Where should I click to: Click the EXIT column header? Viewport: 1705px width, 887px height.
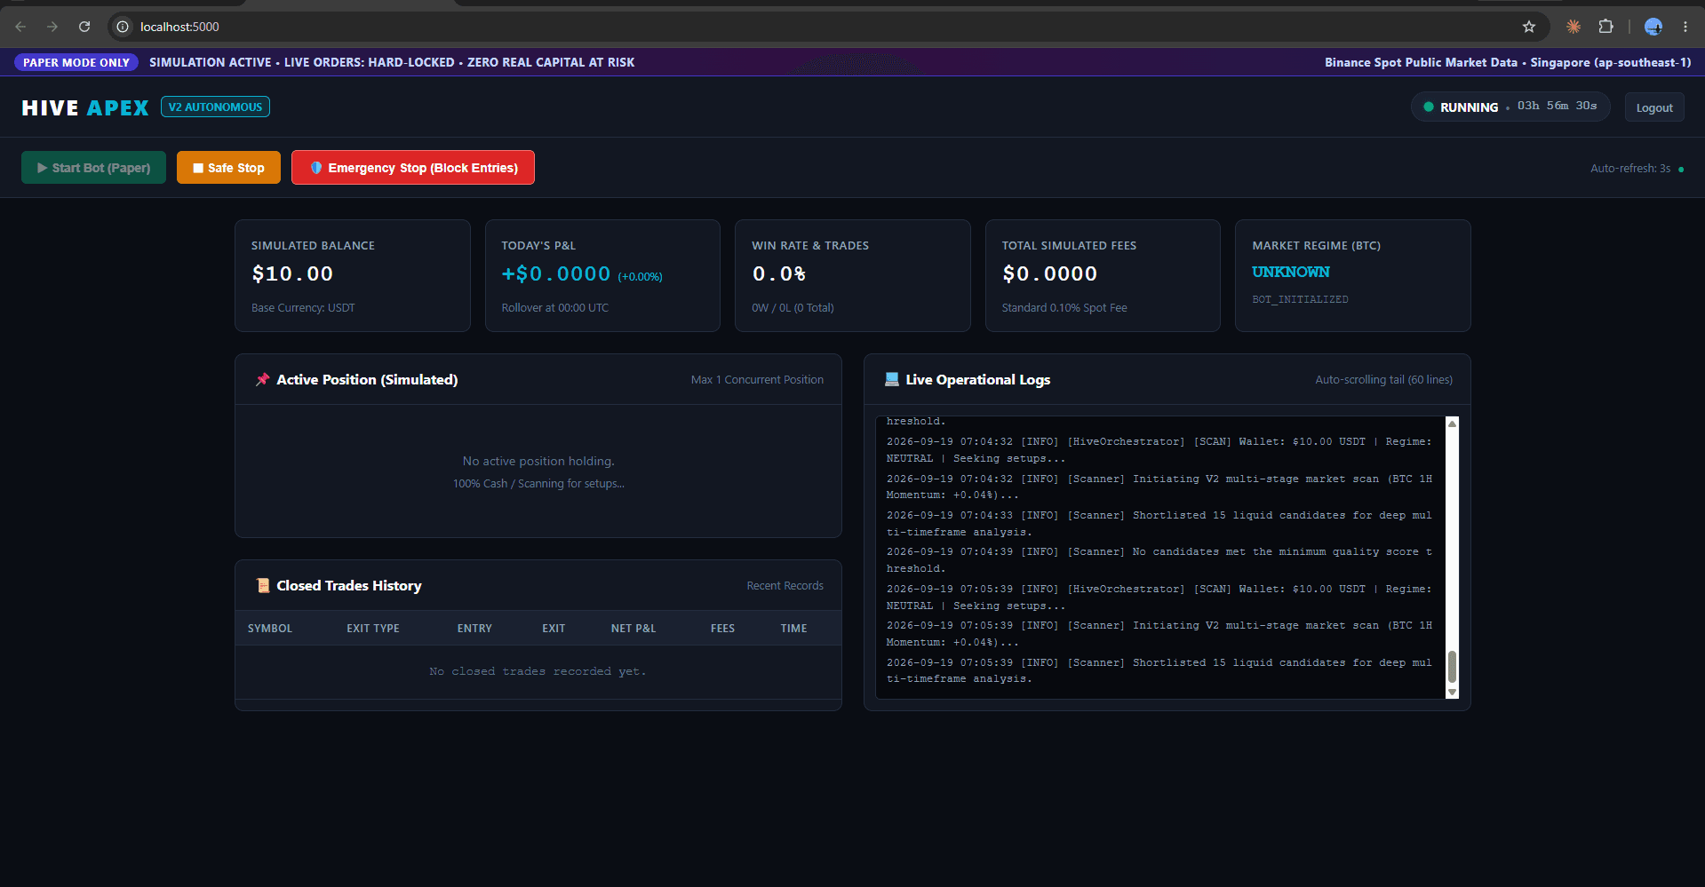(554, 629)
